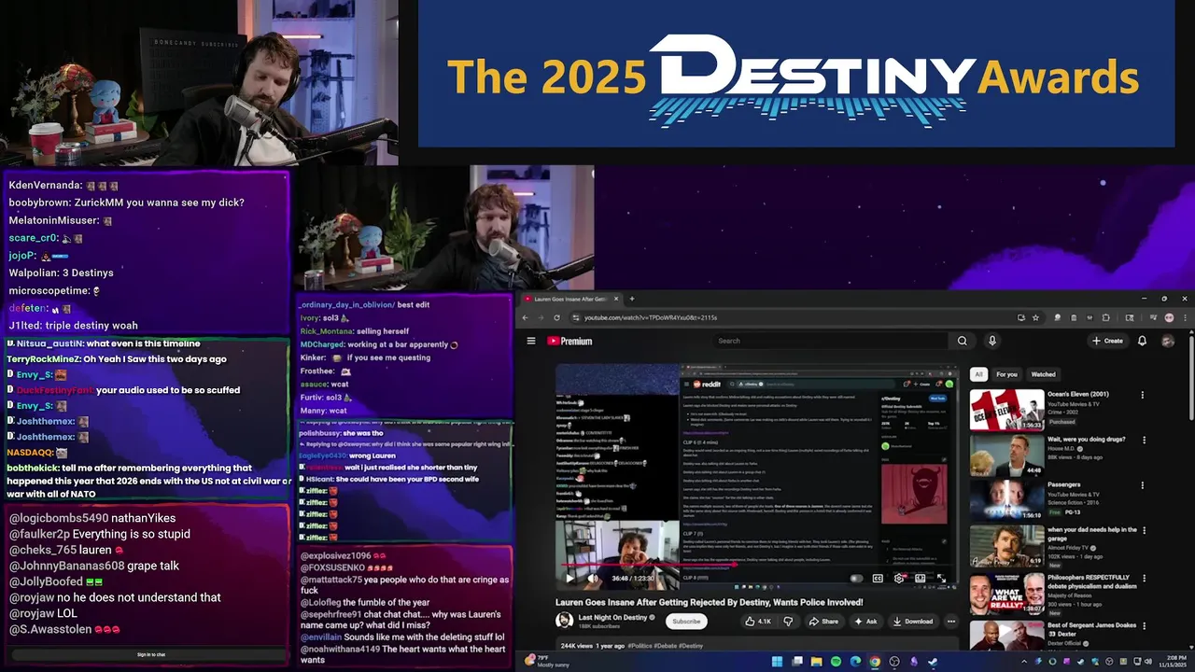Open the YouTube Premium home logo
This screenshot has height=672, width=1195.
coord(569,341)
